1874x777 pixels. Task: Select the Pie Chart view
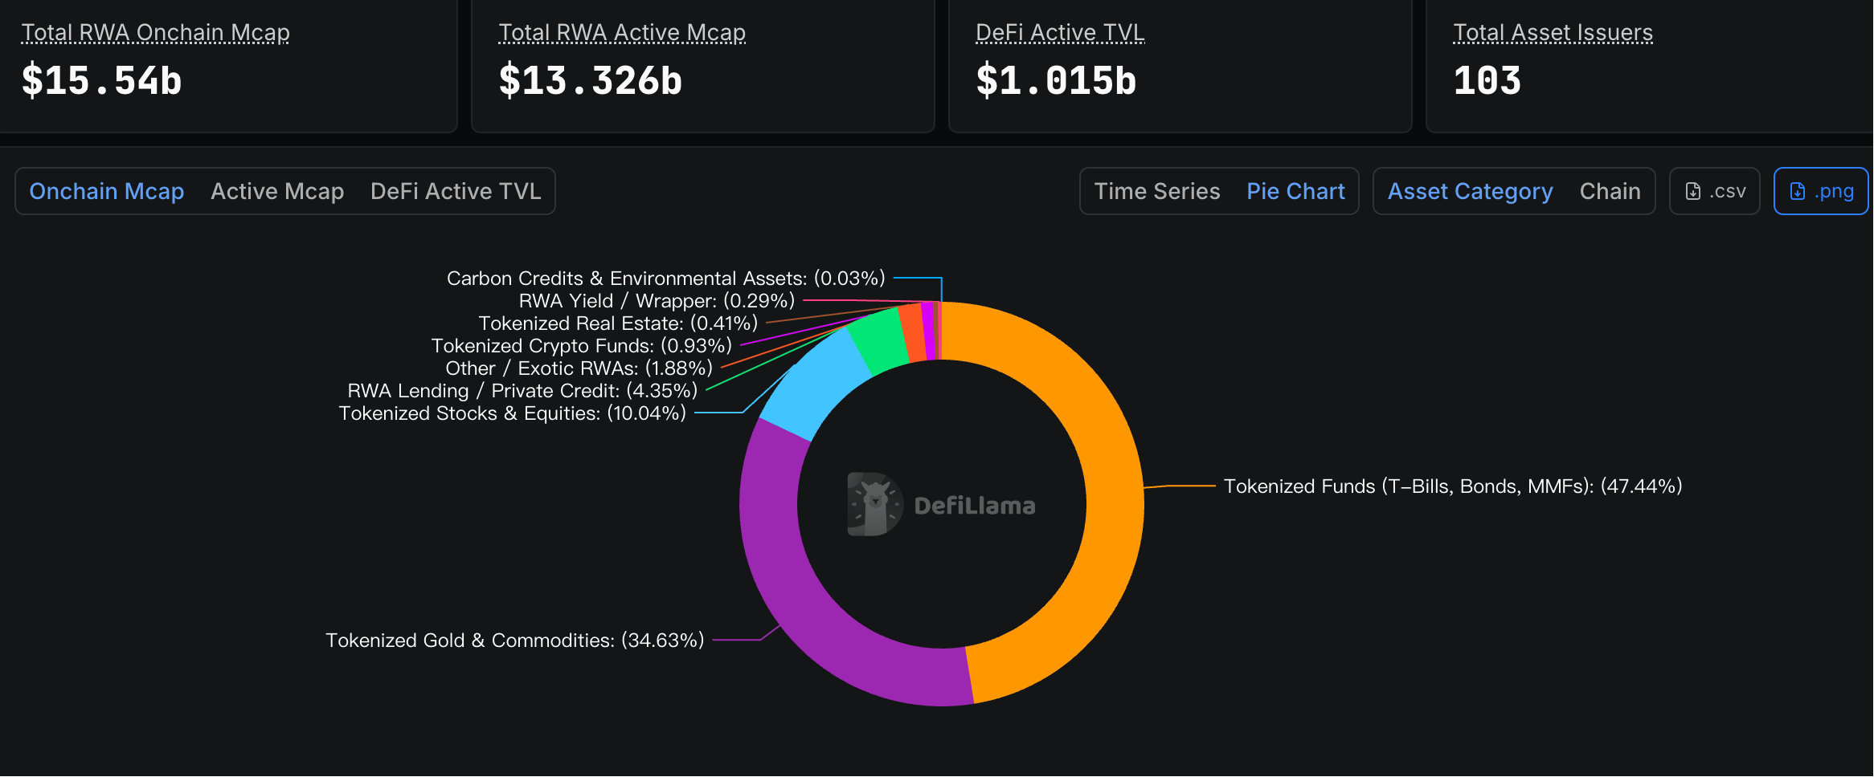coord(1295,191)
